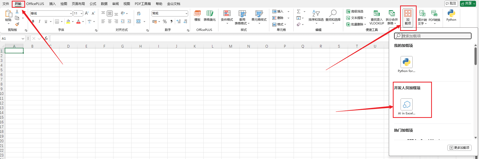479x159 pixels.
Task: Click the 删除 delete cells button
Action: pos(278,18)
